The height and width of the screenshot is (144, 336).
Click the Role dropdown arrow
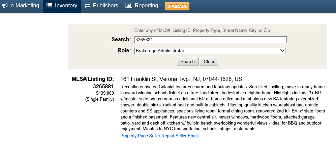tap(282, 51)
